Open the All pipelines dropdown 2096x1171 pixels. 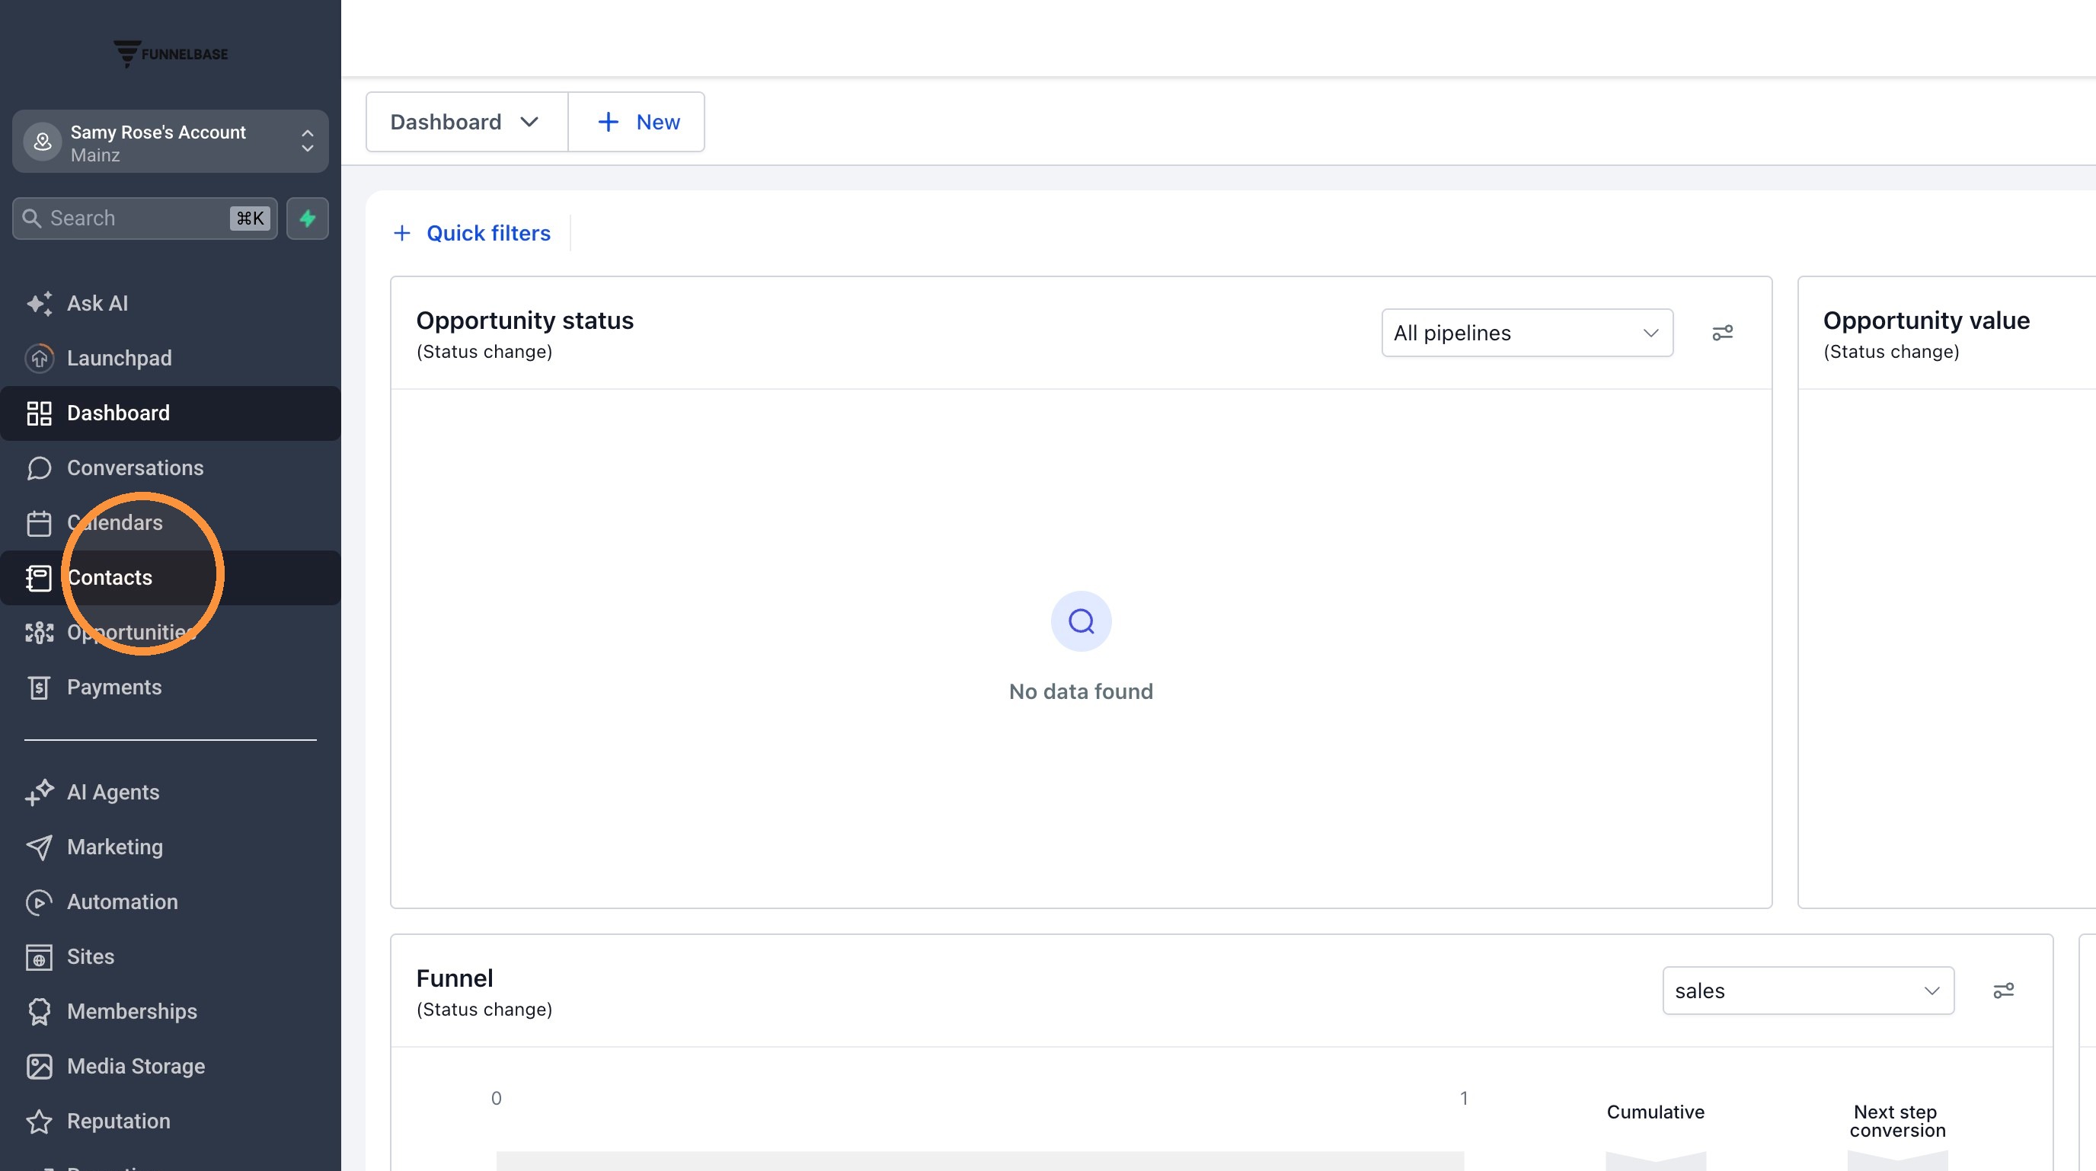tap(1527, 333)
